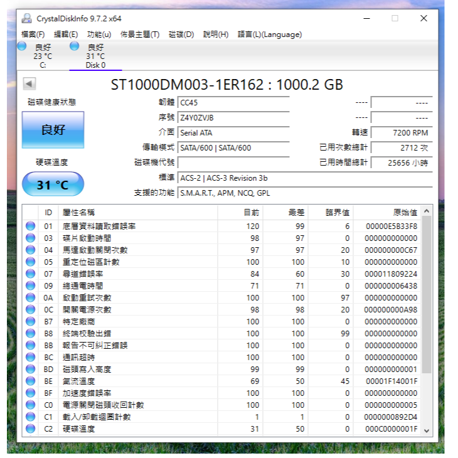Open the 磁碟(D) menu
Image resolution: width=458 pixels, height=458 pixels.
[181, 35]
